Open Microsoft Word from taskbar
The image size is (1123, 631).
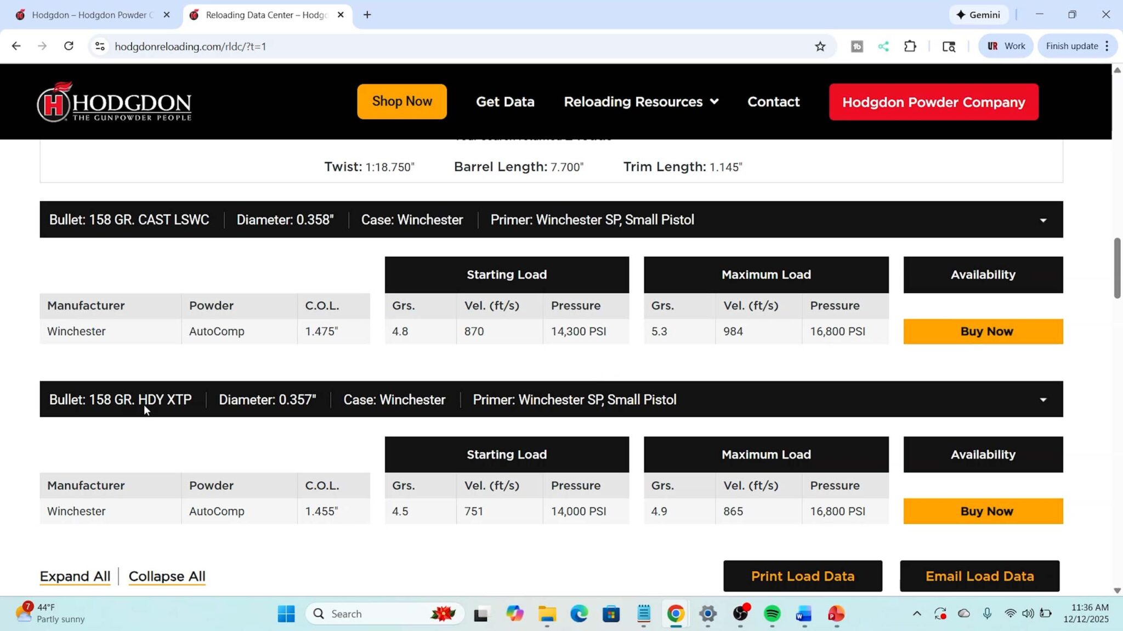[x=804, y=614]
